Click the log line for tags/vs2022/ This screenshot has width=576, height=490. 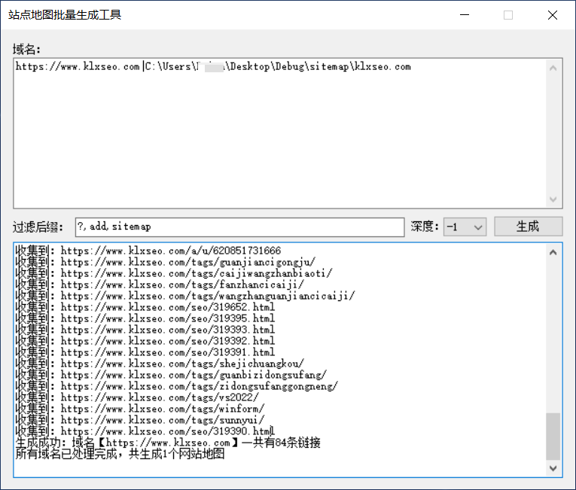pyautogui.click(x=137, y=397)
